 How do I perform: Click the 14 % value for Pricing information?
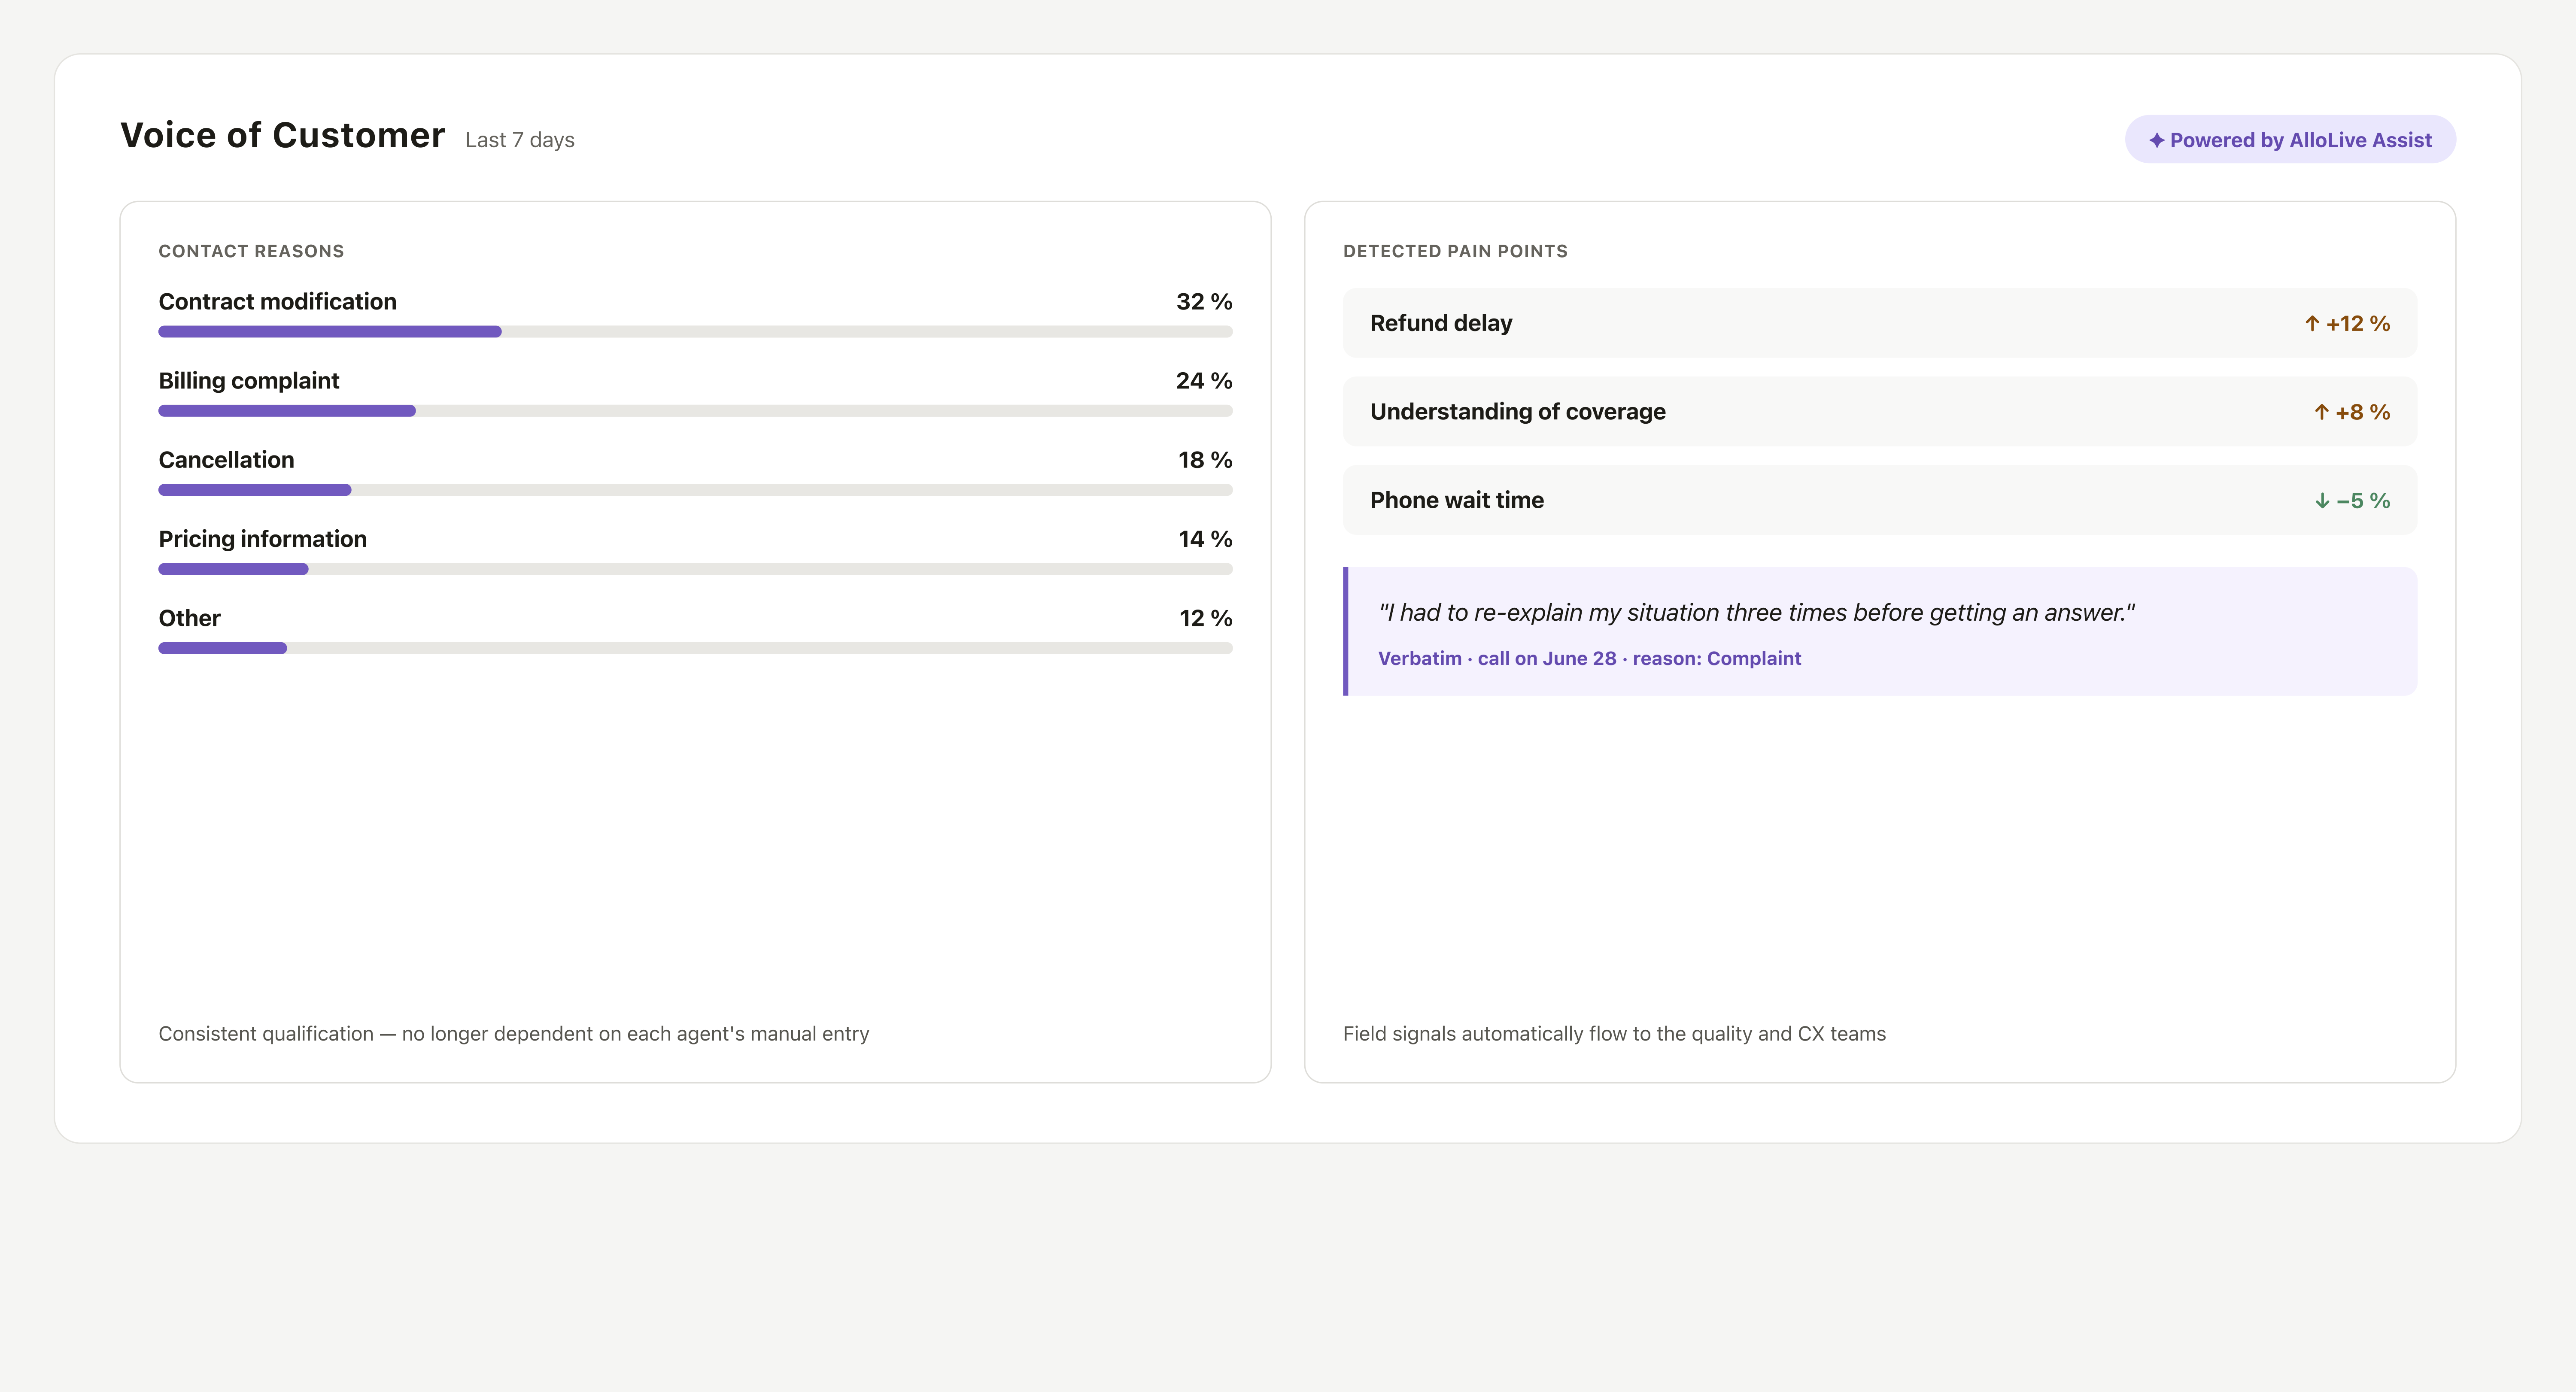point(1205,539)
